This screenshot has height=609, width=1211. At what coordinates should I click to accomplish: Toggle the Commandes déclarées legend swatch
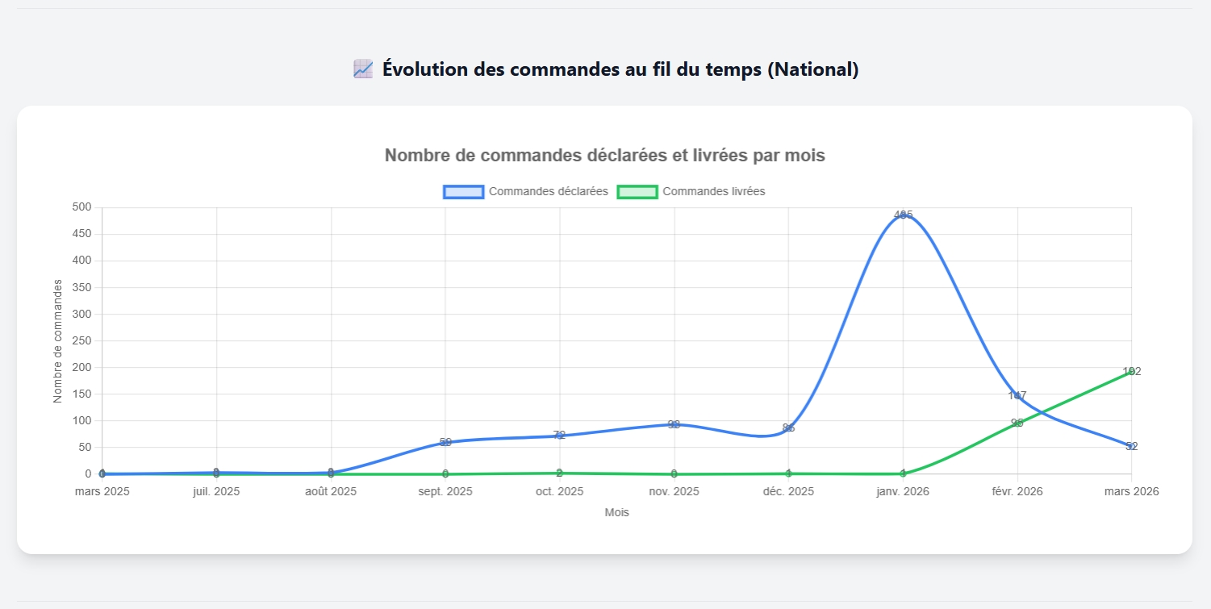463,192
